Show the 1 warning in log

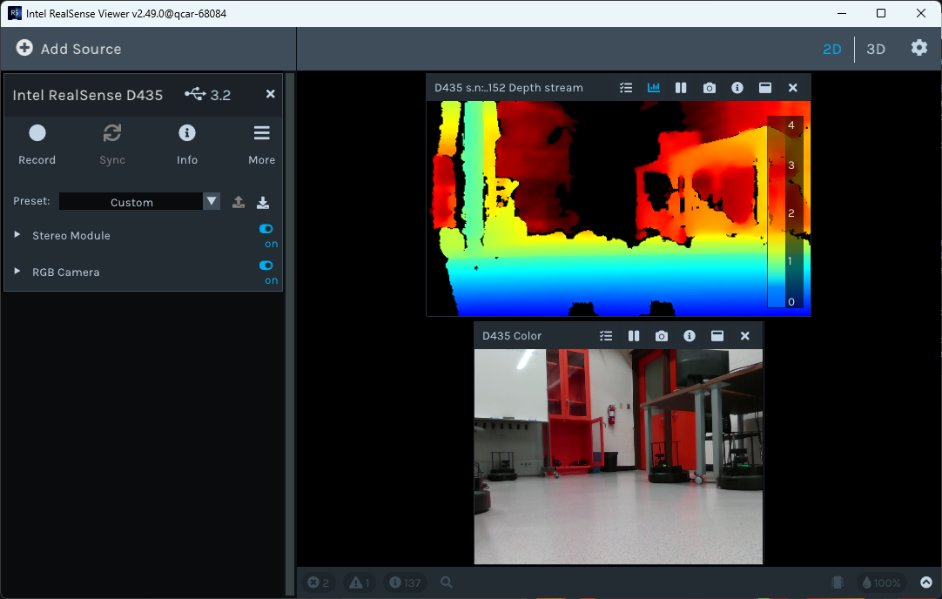[x=360, y=582]
